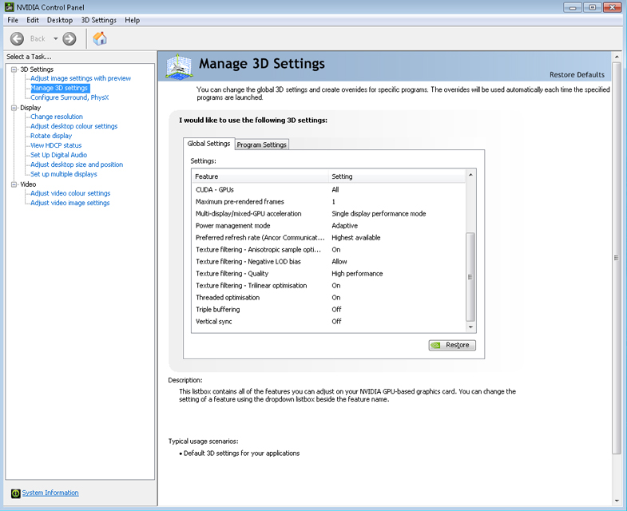Image resolution: width=627 pixels, height=511 pixels.
Task: Select Texture filtering - Anisotropic sample row
Action: (x=329, y=249)
